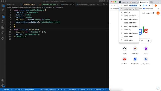Open the Explorer view in VS Code

3,5
